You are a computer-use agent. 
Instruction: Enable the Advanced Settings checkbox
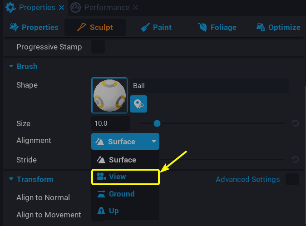click(x=292, y=179)
